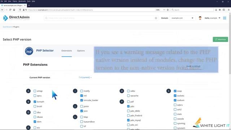Reload the page in browser
Image resolution: width=231 pixels, height=130 pixels.
point(10,10)
